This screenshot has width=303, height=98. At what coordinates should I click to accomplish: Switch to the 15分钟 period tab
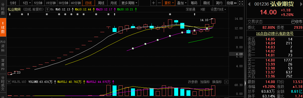(x=51, y=3)
